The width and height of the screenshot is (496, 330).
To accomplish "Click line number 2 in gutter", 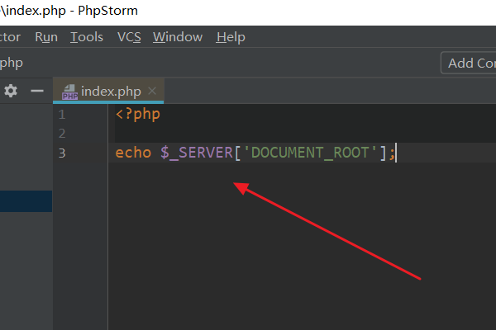I will pos(62,134).
